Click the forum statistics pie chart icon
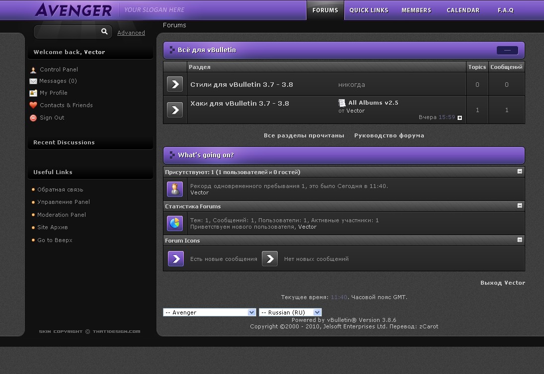The height and width of the screenshot is (374, 544). coord(175,223)
